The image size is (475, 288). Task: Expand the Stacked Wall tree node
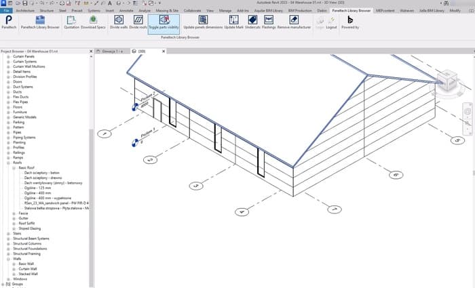click(14, 274)
